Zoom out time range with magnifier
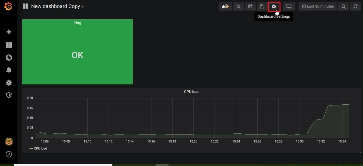The image size is (363, 166). point(344,6)
